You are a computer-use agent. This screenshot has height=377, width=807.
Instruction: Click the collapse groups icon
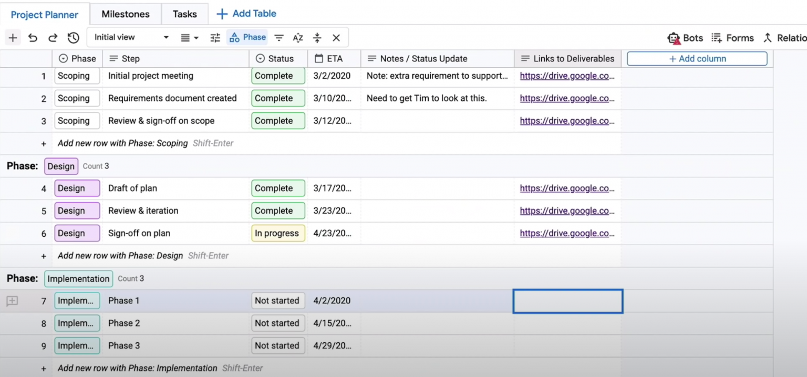pos(317,38)
